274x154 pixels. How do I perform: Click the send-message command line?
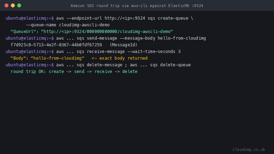tap(106, 38)
